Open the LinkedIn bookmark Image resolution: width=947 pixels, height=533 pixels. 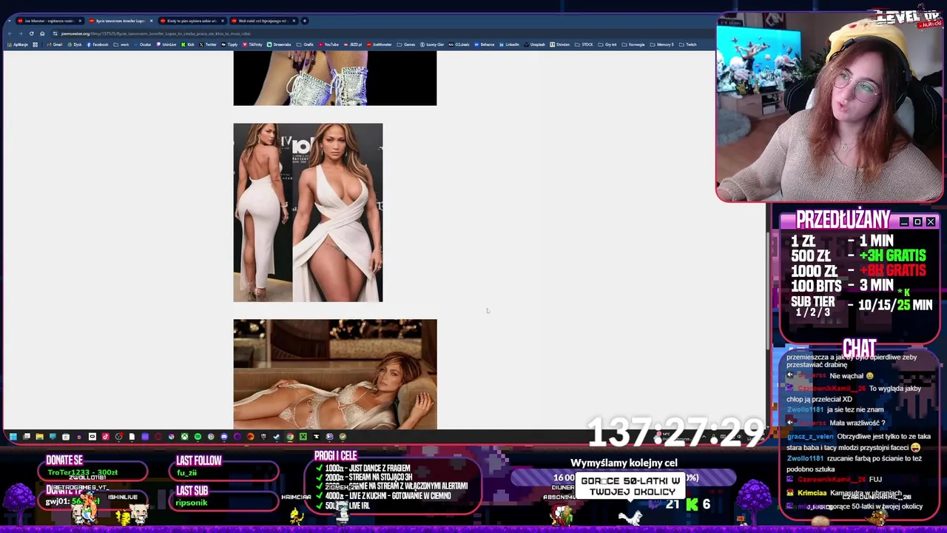click(509, 44)
